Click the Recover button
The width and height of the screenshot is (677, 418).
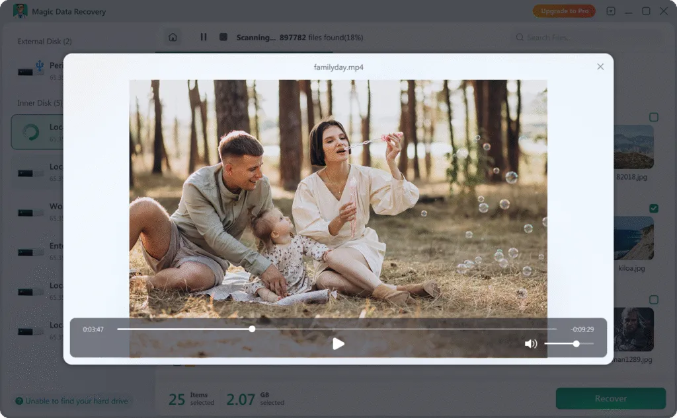(610, 398)
